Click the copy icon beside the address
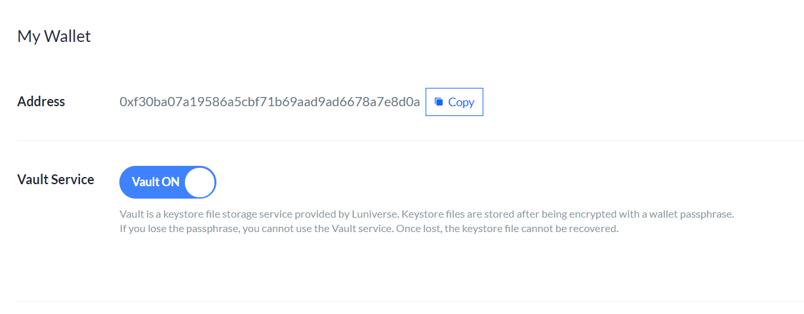Image resolution: width=804 pixels, height=314 pixels. pos(439,102)
